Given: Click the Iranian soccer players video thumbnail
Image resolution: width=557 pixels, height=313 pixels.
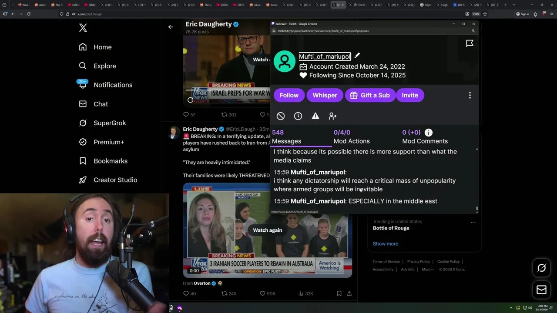Looking at the screenshot, I should click(267, 230).
